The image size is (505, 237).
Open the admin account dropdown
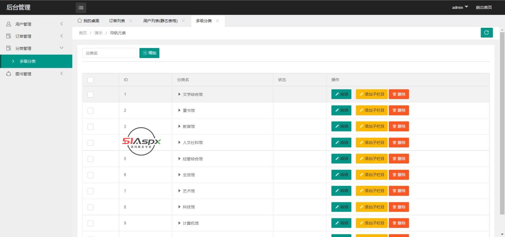tap(460, 7)
